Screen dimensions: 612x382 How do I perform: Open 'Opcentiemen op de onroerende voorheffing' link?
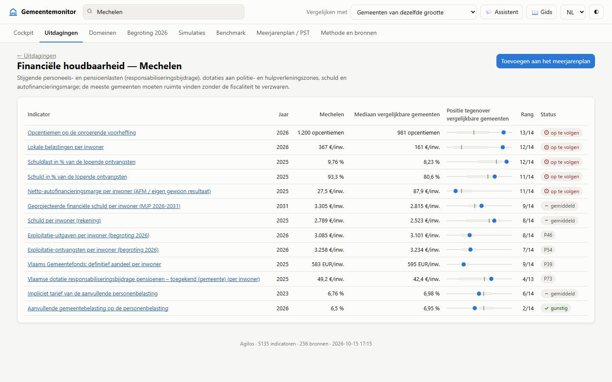coord(82,132)
